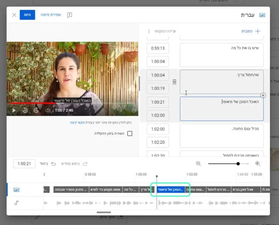Click the horizontal timeline scrollbar
This screenshot has width=279, height=225.
coord(104,212)
